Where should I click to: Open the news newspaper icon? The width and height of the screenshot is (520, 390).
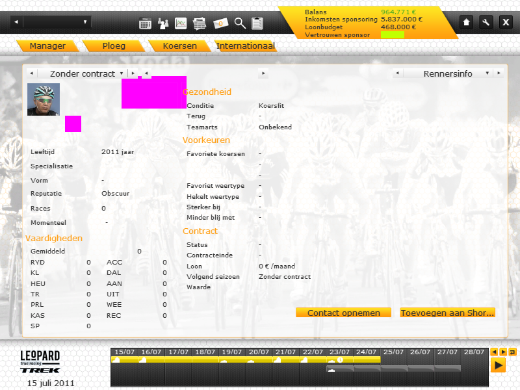200,23
